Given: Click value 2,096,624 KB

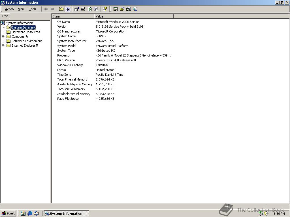Looking at the screenshot, I should click(105, 79).
